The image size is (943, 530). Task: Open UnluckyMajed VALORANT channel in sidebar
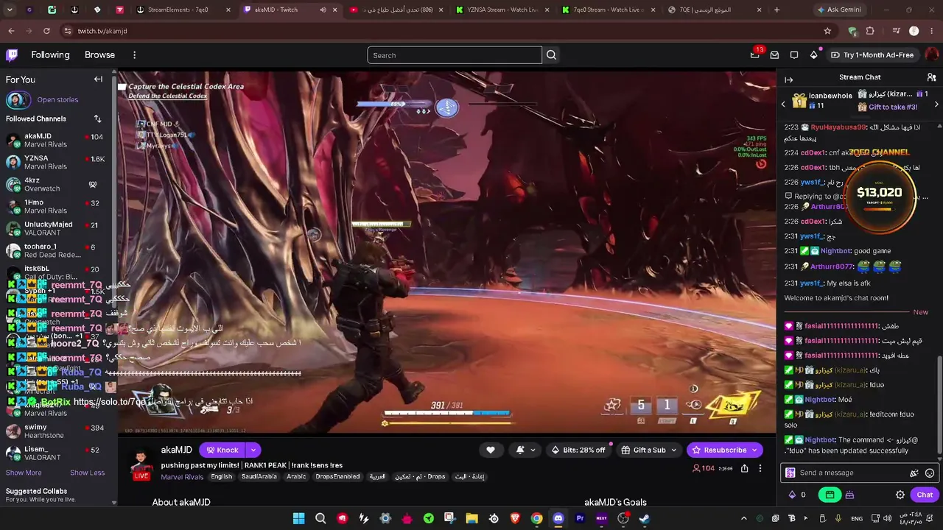click(55, 229)
